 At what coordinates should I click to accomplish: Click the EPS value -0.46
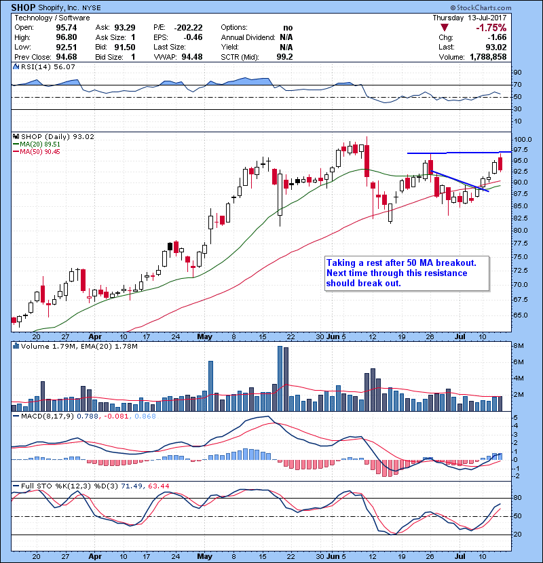point(193,37)
